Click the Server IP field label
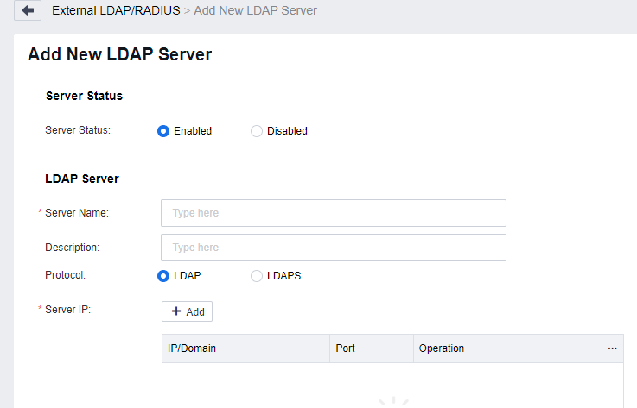Image resolution: width=637 pixels, height=408 pixels. click(x=67, y=310)
